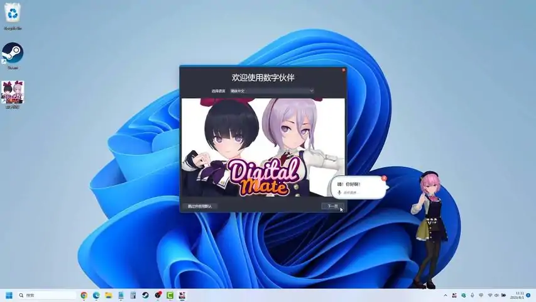Screen dimensions: 536x302
Task: Open the Recycle Bin desktop icon
Action: [13, 14]
